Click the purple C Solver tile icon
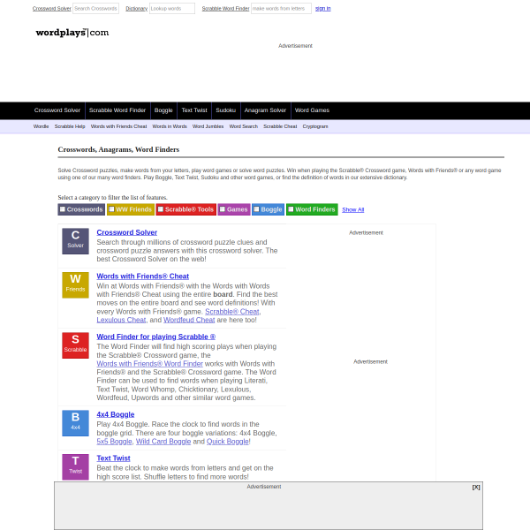 (x=75, y=241)
